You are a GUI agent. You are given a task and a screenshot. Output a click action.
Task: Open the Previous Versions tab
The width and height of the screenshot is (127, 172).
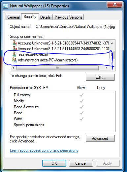(68, 17)
